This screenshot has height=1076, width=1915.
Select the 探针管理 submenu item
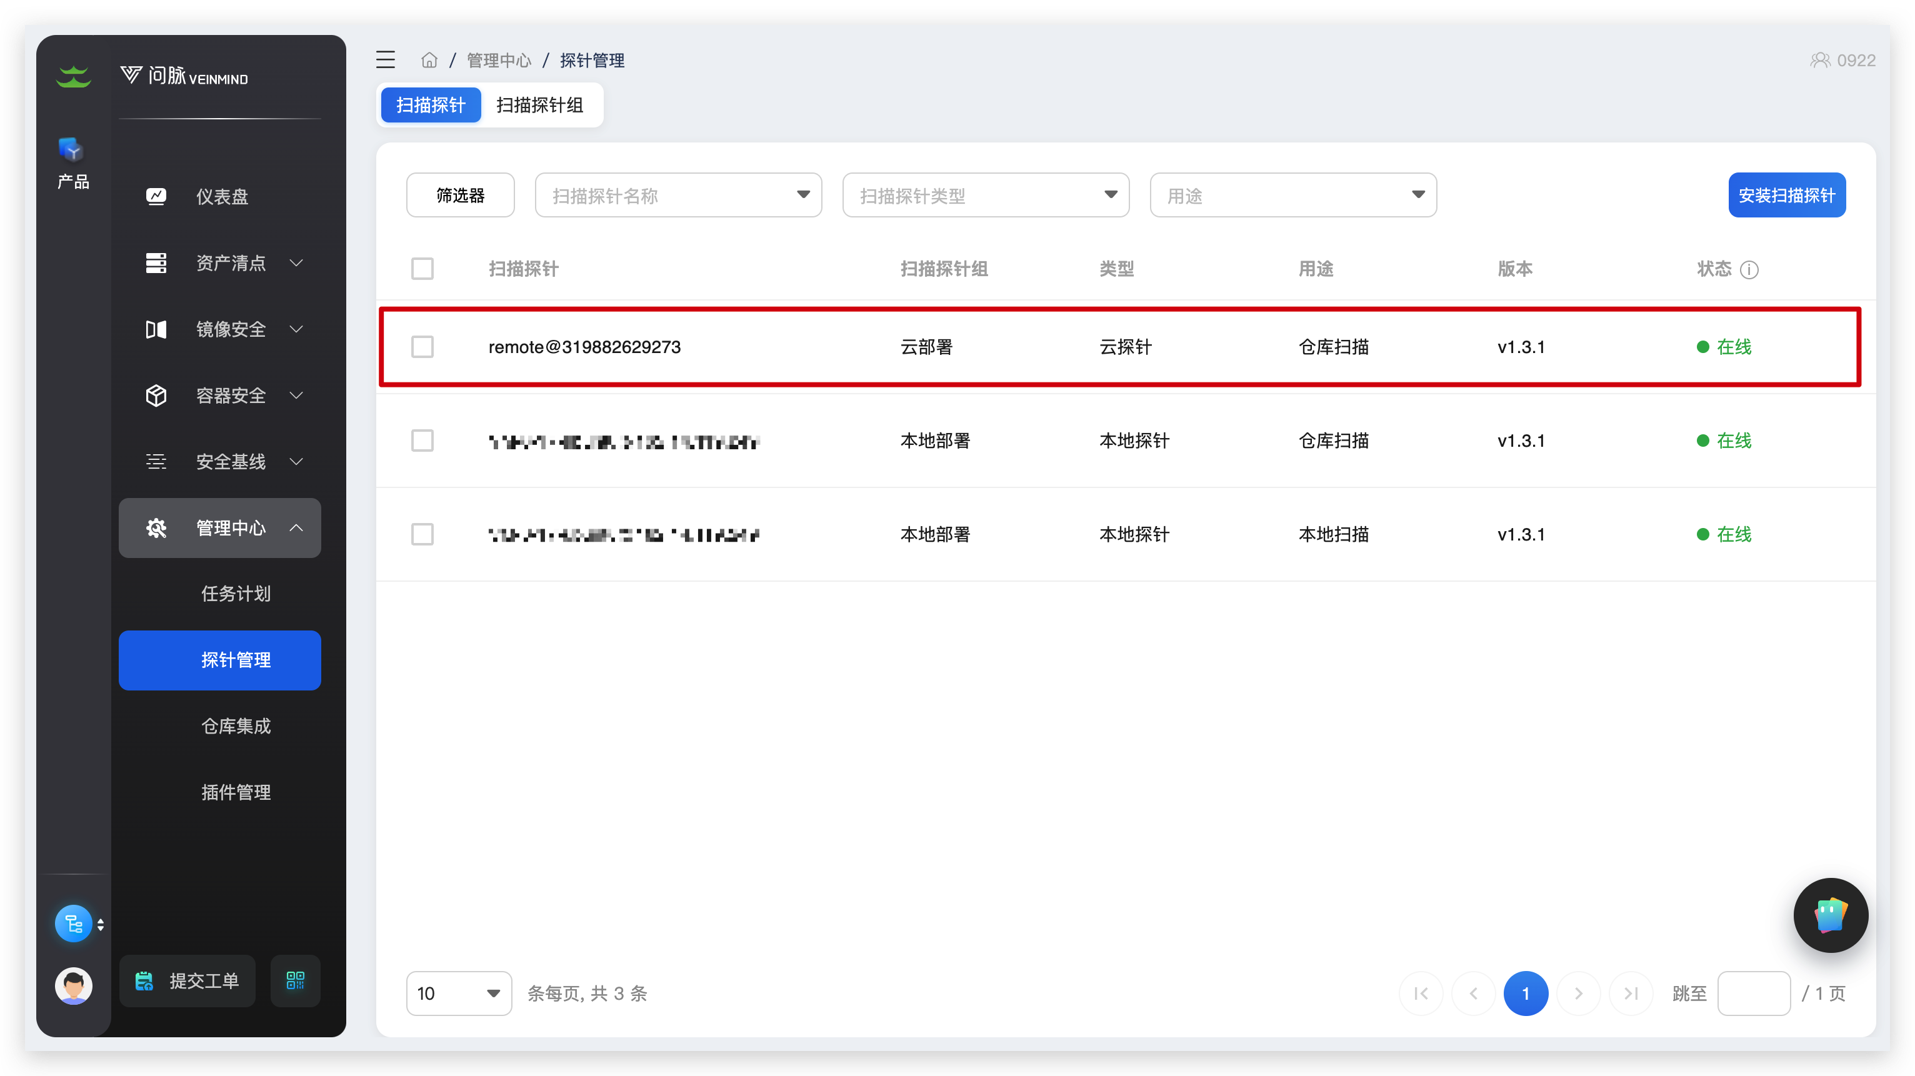coord(220,660)
